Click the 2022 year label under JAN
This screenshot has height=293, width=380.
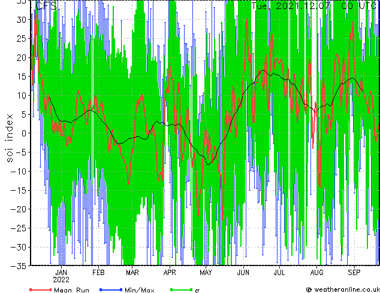click(x=61, y=280)
